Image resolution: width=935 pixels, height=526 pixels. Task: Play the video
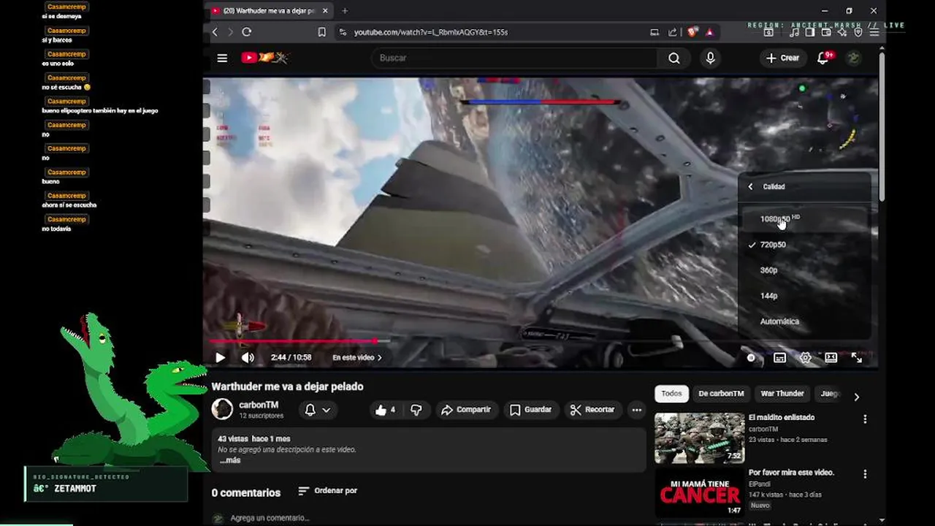pos(221,357)
